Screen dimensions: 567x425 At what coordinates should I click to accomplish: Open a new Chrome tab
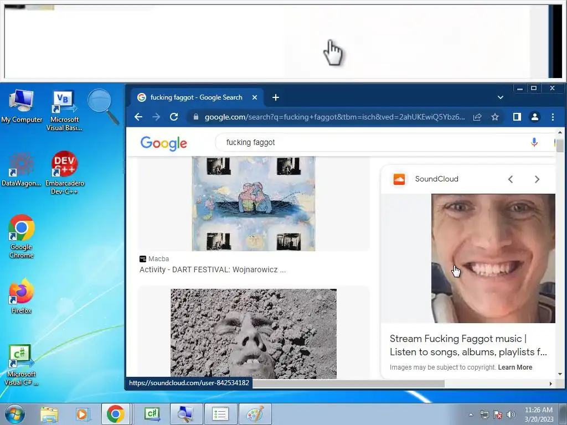276,97
